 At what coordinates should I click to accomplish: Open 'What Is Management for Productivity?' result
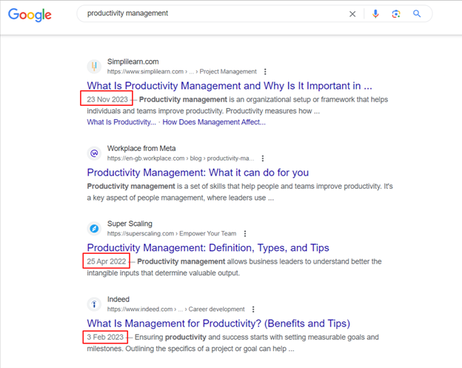tap(218, 324)
